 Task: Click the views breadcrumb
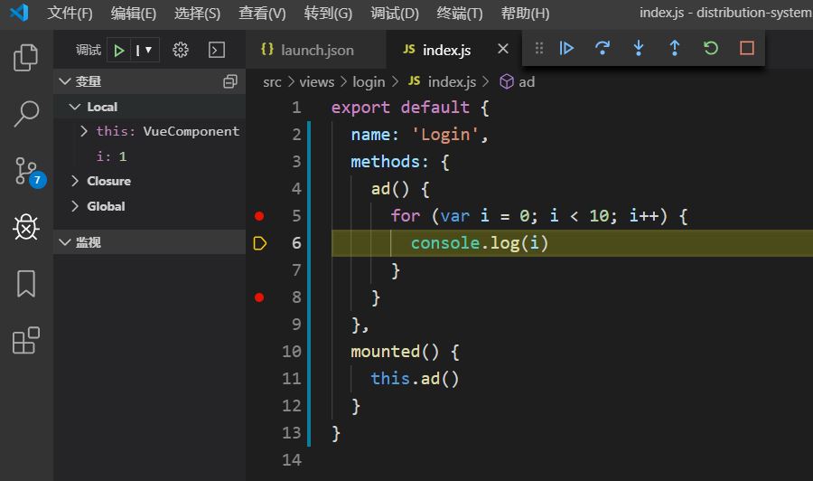pyautogui.click(x=316, y=82)
